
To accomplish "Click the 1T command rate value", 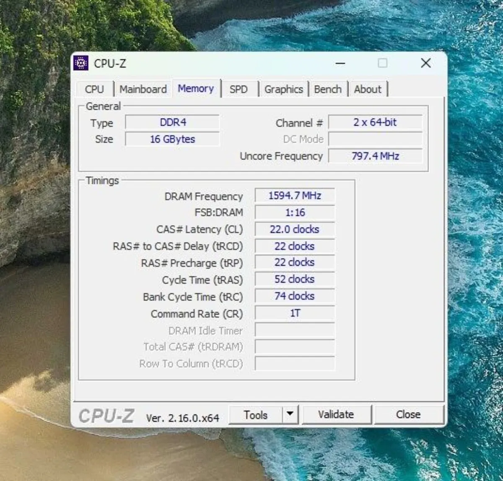I will tap(295, 313).
